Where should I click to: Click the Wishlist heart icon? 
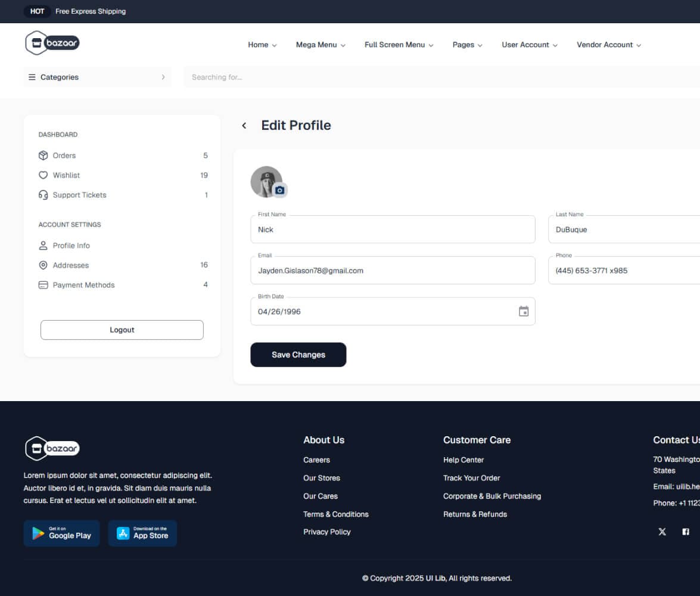click(x=43, y=175)
